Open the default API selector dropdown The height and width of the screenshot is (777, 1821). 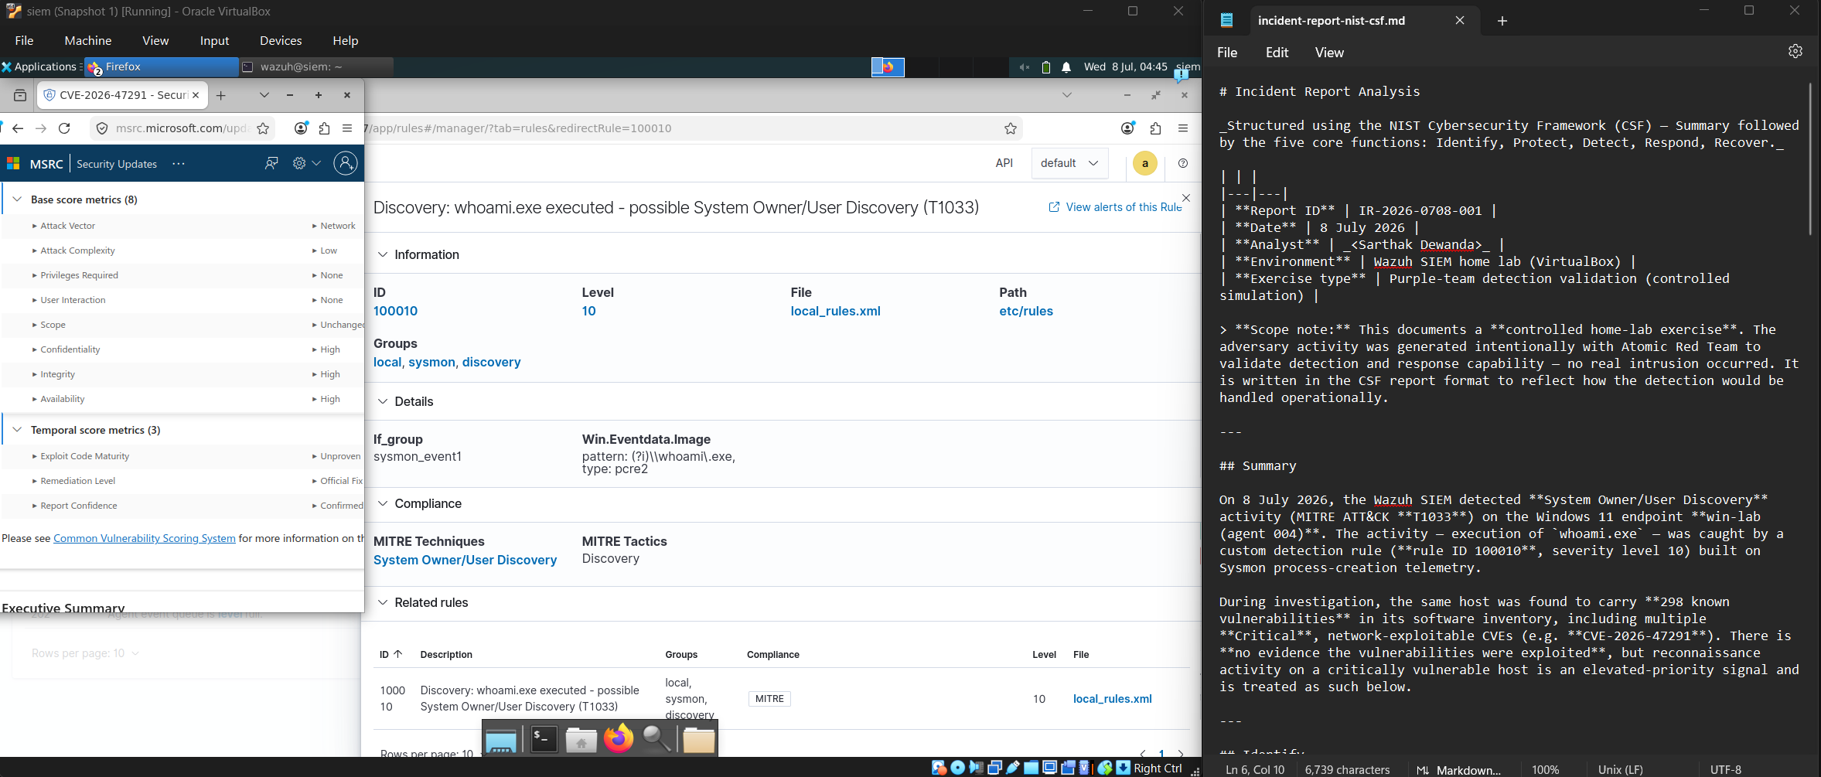point(1069,163)
